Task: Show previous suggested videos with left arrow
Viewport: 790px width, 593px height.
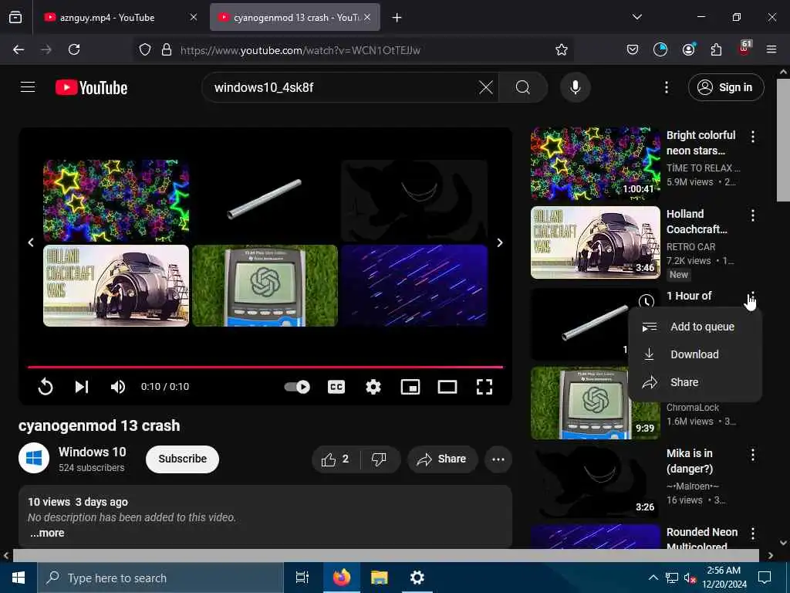Action: tap(31, 242)
